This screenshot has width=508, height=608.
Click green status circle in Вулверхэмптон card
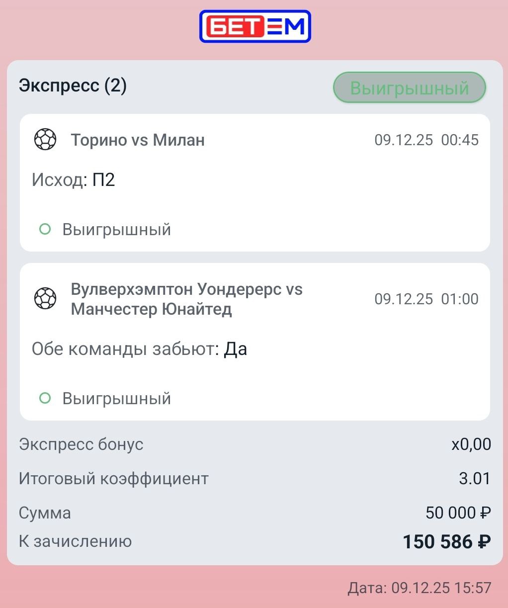[x=45, y=398]
